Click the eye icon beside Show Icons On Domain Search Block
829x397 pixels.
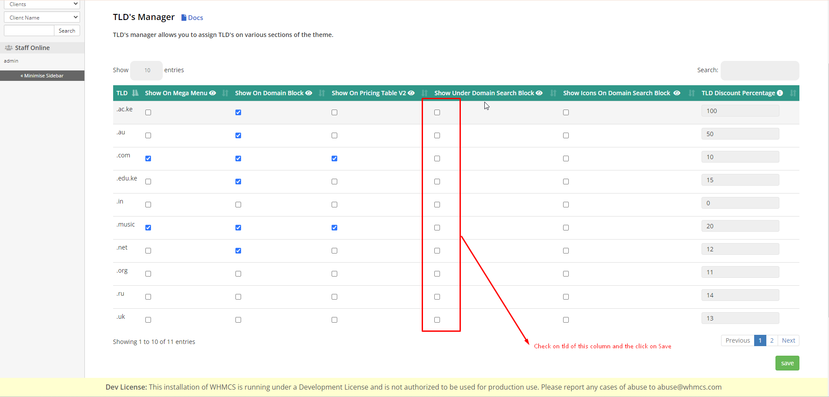point(677,93)
